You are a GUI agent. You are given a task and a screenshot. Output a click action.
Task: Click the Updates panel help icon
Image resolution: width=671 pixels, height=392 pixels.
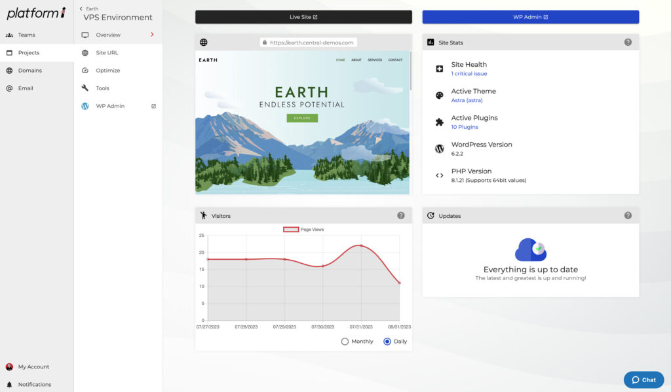tap(628, 216)
